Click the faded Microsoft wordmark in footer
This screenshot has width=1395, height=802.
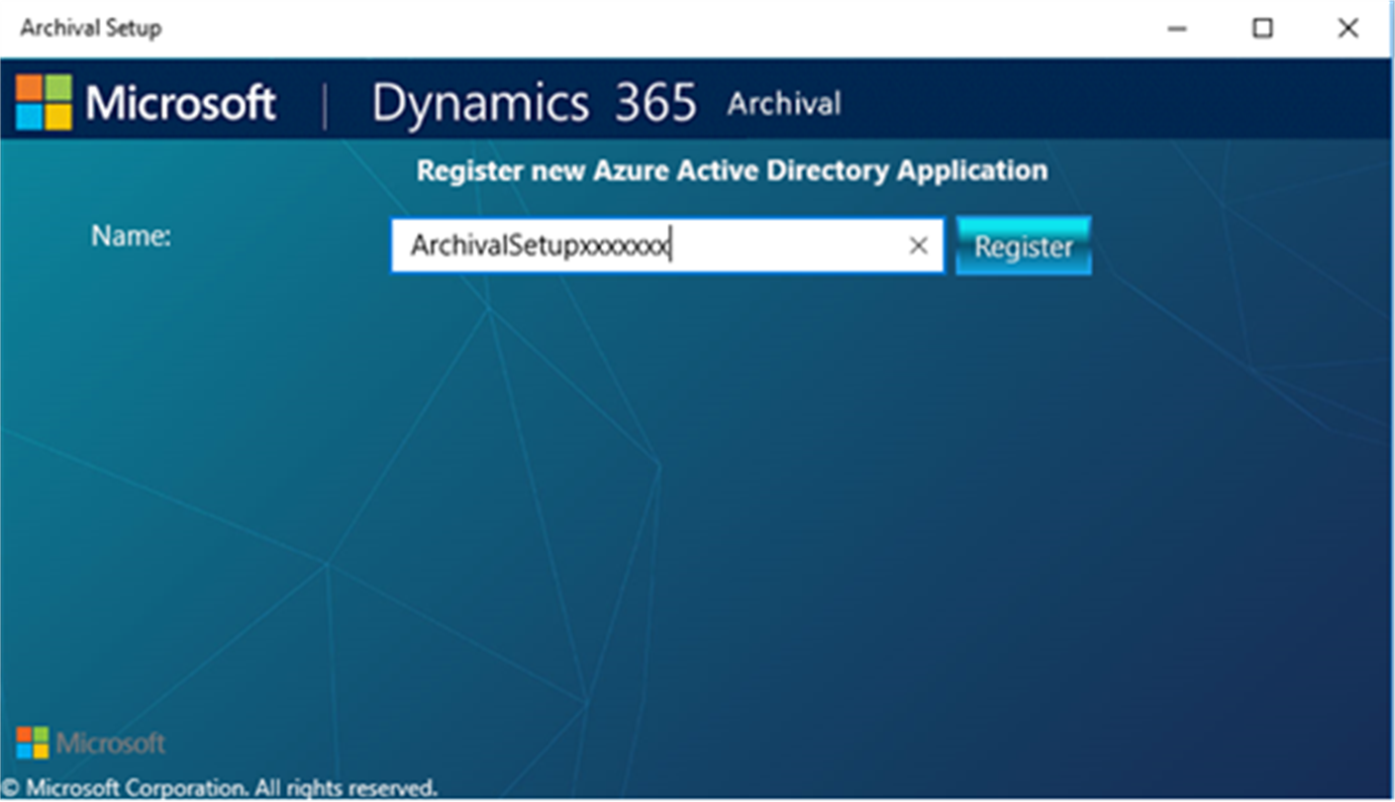111,744
